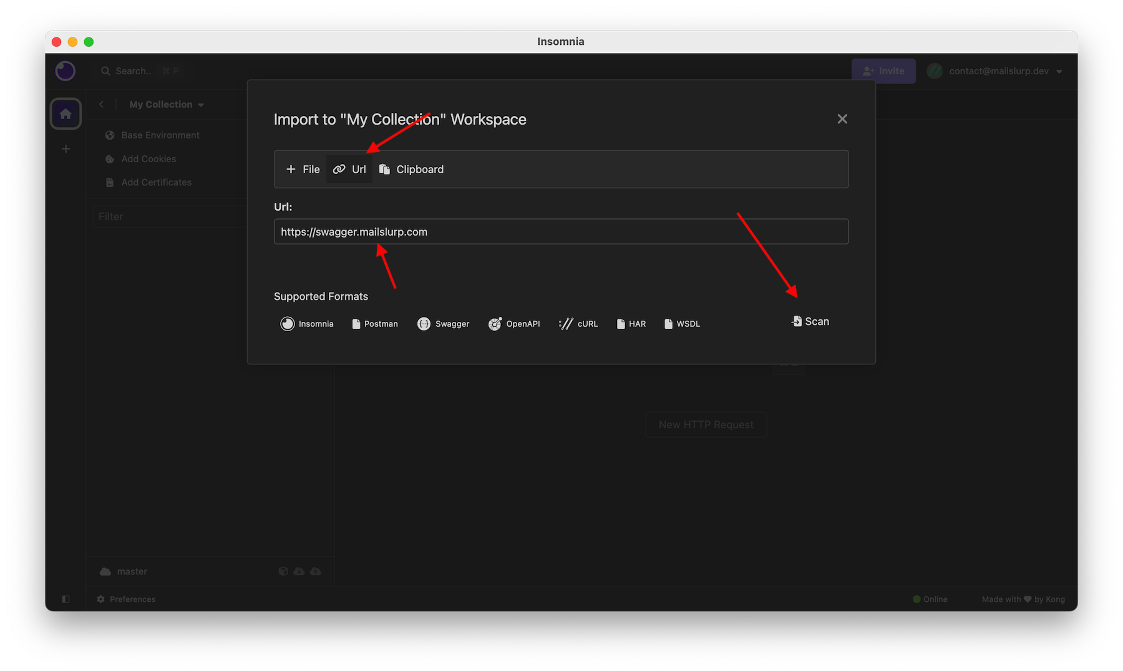Click the back chevron beside My Collection
Screen dimensions: 1123x671
point(101,104)
